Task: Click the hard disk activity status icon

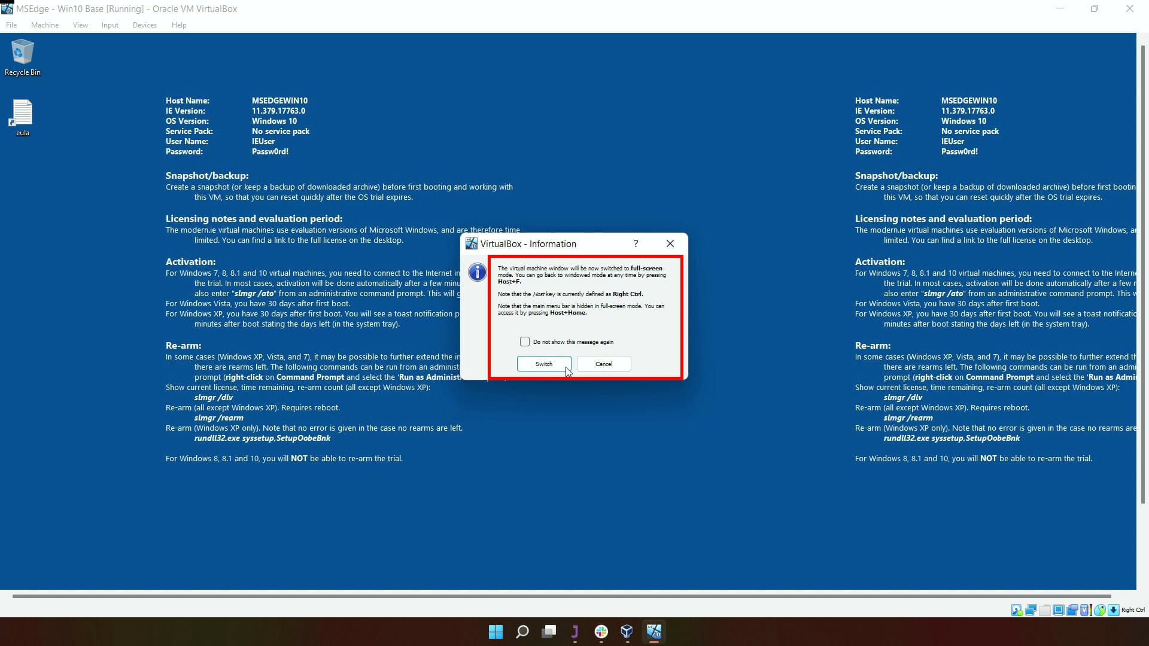Action: click(1017, 610)
